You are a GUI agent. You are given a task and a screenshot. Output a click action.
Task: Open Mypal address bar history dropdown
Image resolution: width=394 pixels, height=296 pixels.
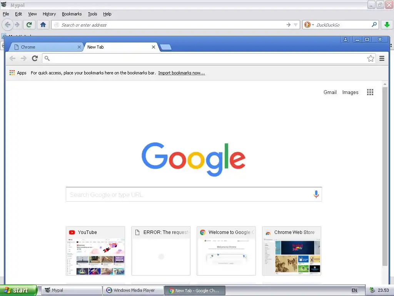pyautogui.click(x=296, y=25)
